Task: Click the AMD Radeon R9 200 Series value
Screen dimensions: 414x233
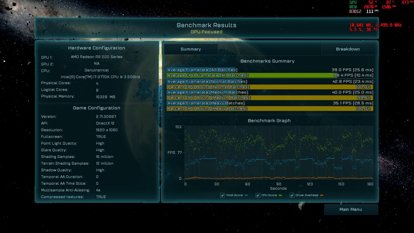Action: pos(97,57)
